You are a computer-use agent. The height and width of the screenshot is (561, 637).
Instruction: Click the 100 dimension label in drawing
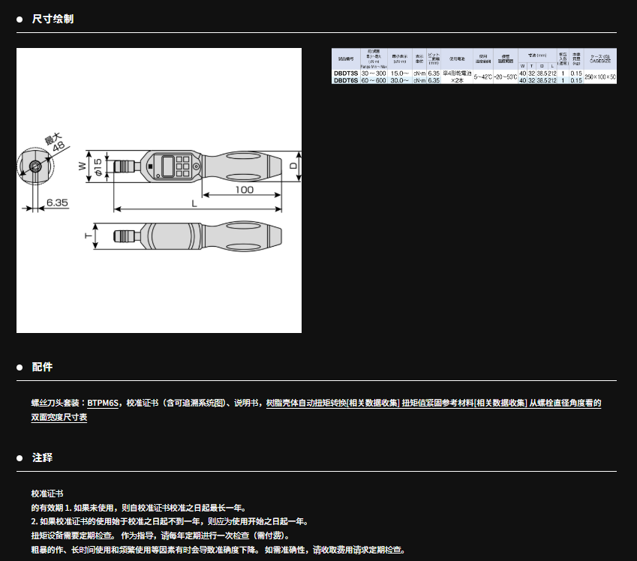[x=245, y=190]
